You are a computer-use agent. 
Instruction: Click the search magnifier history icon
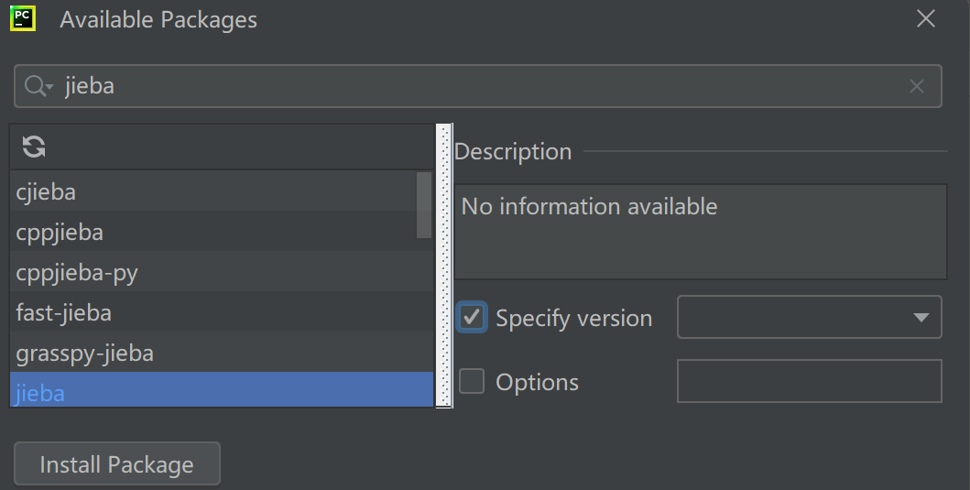click(x=38, y=86)
